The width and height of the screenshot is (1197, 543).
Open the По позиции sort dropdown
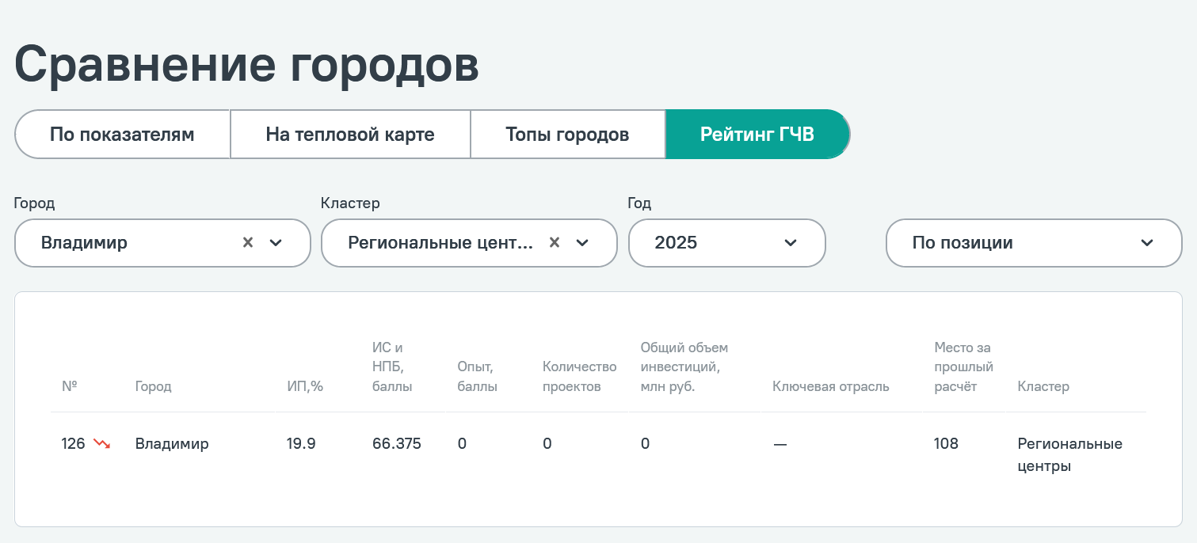point(1034,243)
